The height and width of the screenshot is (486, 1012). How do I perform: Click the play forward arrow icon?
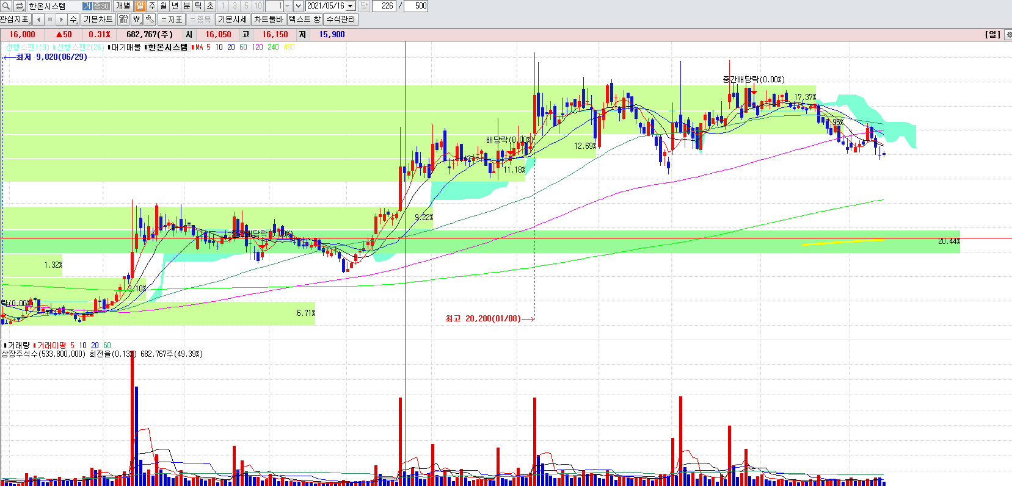pyautogui.click(x=62, y=20)
